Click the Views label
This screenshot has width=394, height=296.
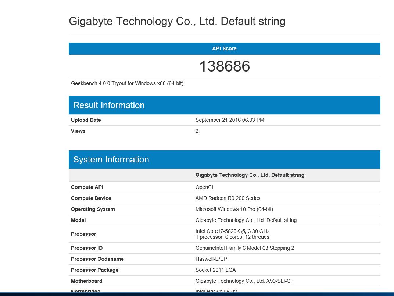click(78, 131)
